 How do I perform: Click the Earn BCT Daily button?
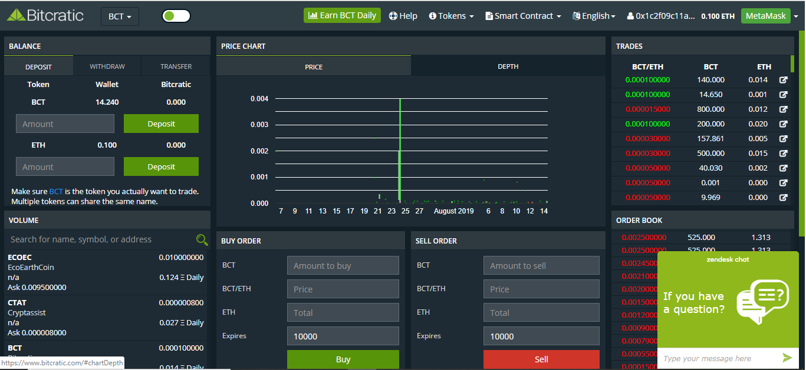pos(342,15)
